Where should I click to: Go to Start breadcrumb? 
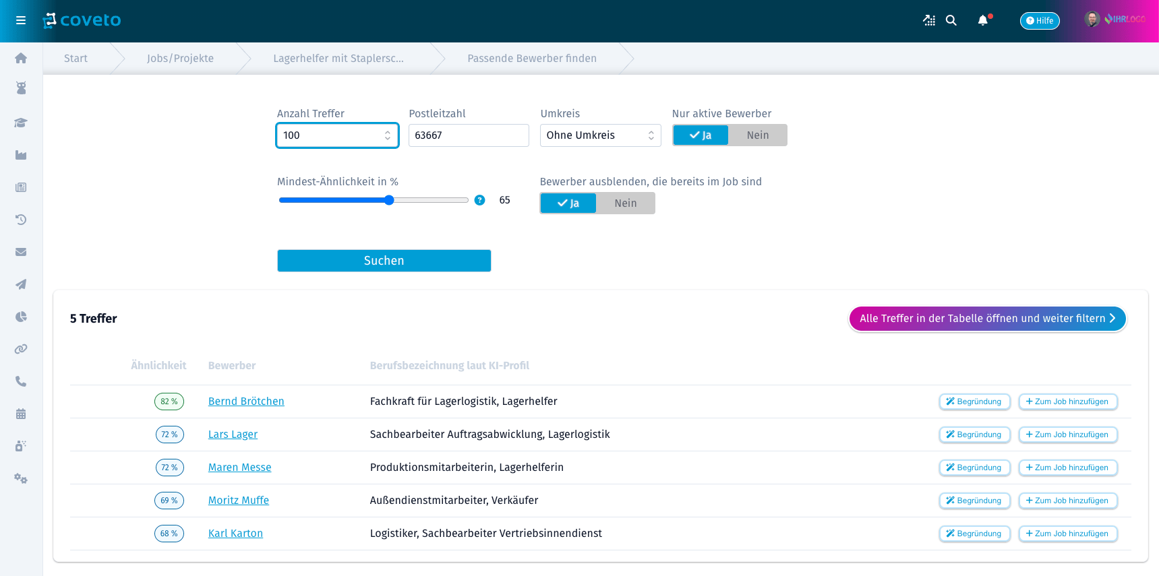tap(76, 59)
